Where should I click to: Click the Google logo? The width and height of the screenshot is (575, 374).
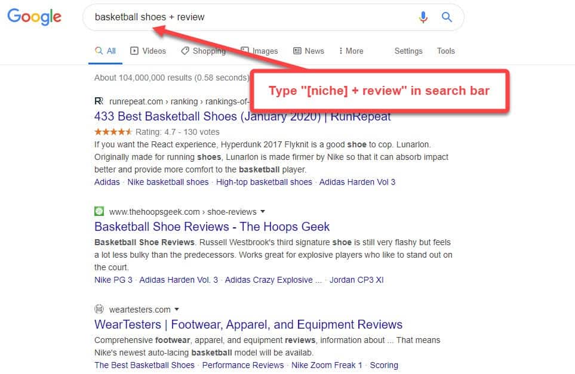(34, 17)
